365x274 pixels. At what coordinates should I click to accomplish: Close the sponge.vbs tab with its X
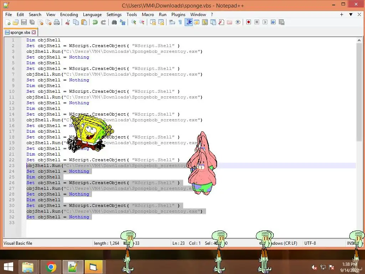(x=34, y=32)
